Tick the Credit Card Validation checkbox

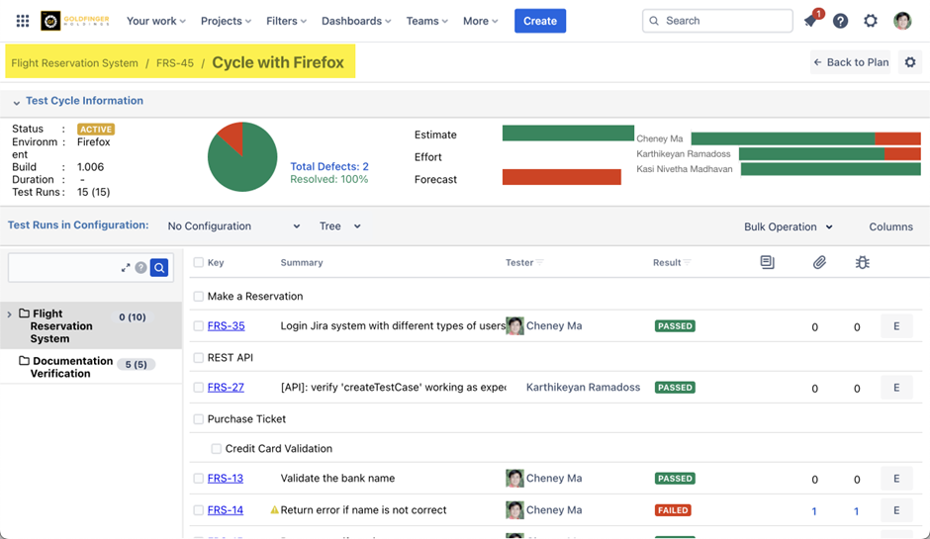click(x=216, y=449)
